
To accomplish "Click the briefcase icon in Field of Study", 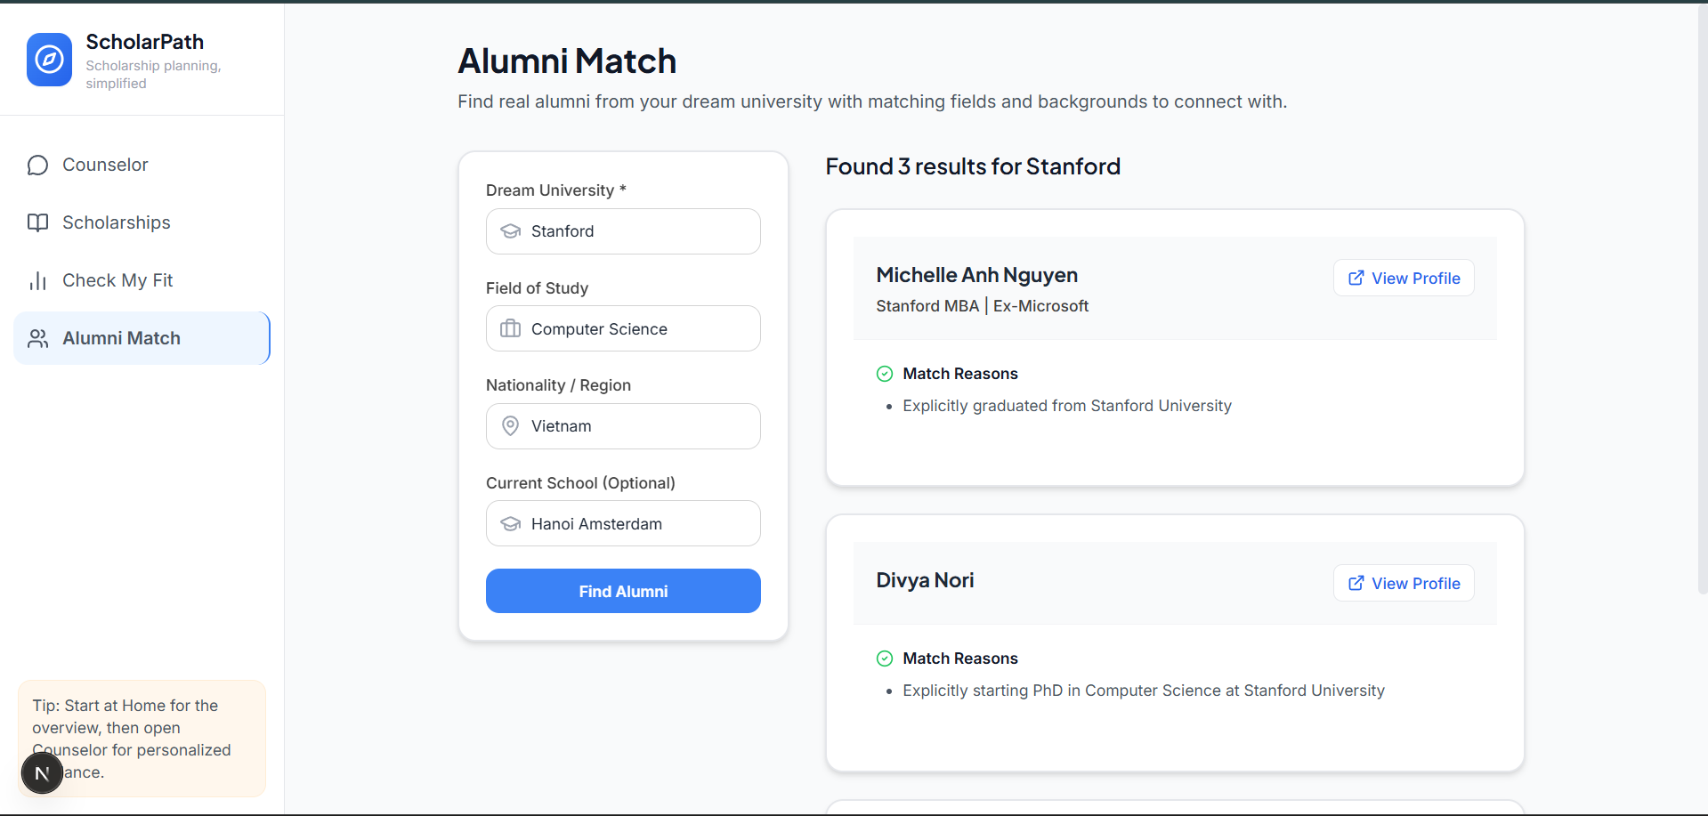I will 510,329.
